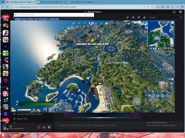This screenshot has width=185, height=138.
Task: Open the orange E server icon
Action: click(6, 107)
